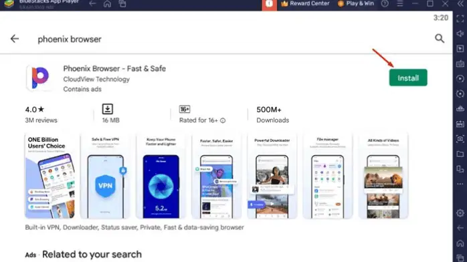Screen dimensions: 467x262
Task: Open the Phoenix Browser app icon
Action: [x=40, y=78]
